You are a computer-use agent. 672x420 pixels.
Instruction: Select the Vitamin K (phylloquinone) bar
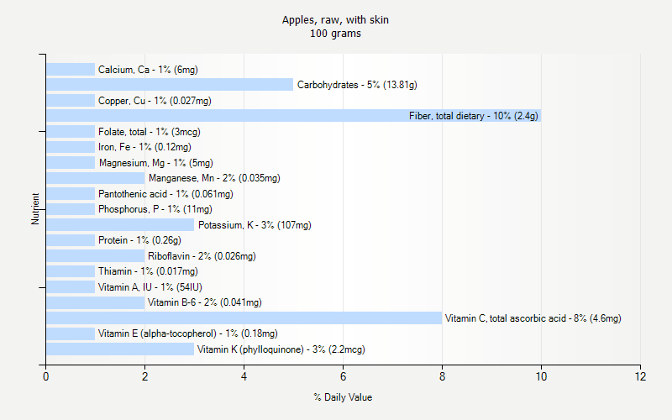point(119,349)
